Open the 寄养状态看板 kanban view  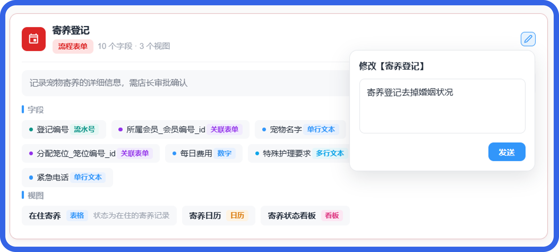[x=305, y=216]
